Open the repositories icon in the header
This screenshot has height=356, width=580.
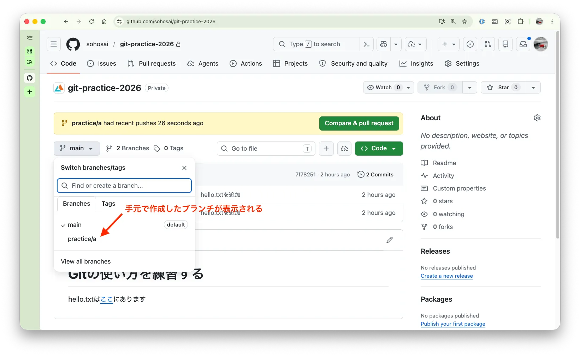click(505, 44)
